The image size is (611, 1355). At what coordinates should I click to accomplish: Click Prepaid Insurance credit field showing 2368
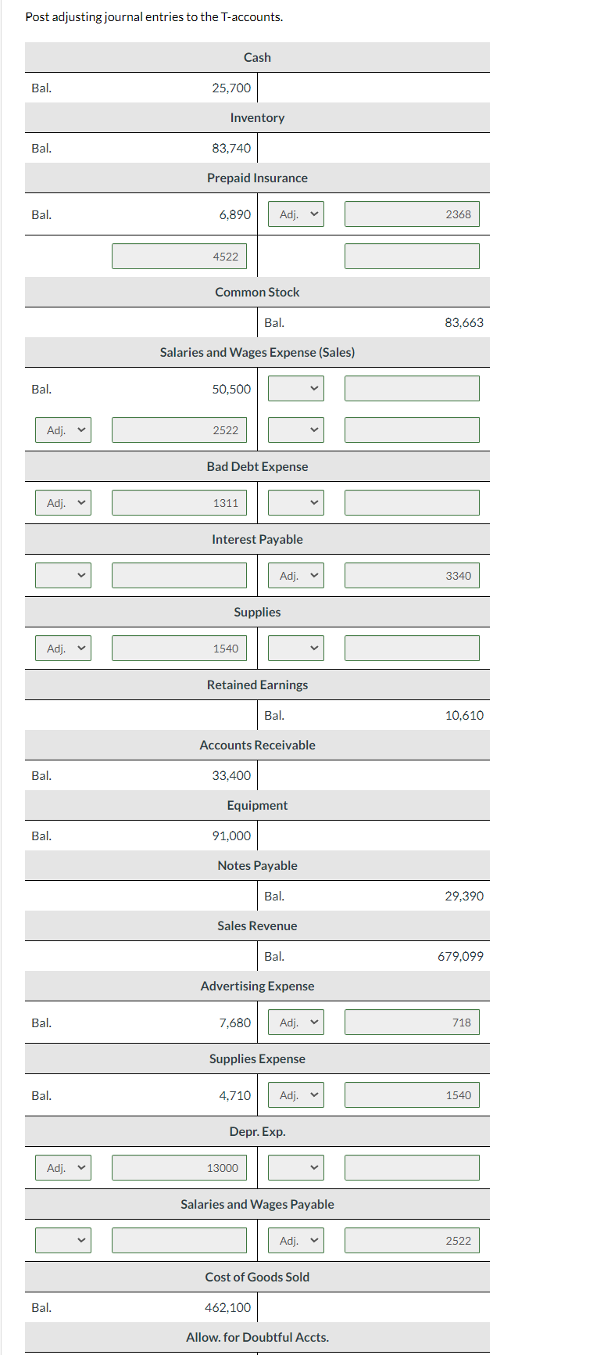click(412, 214)
